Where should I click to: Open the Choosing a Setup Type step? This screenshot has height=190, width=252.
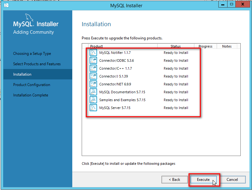coord(32,54)
